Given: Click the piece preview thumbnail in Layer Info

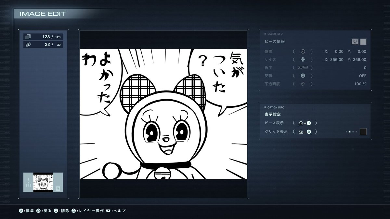Looking at the screenshot, I should [355, 42].
